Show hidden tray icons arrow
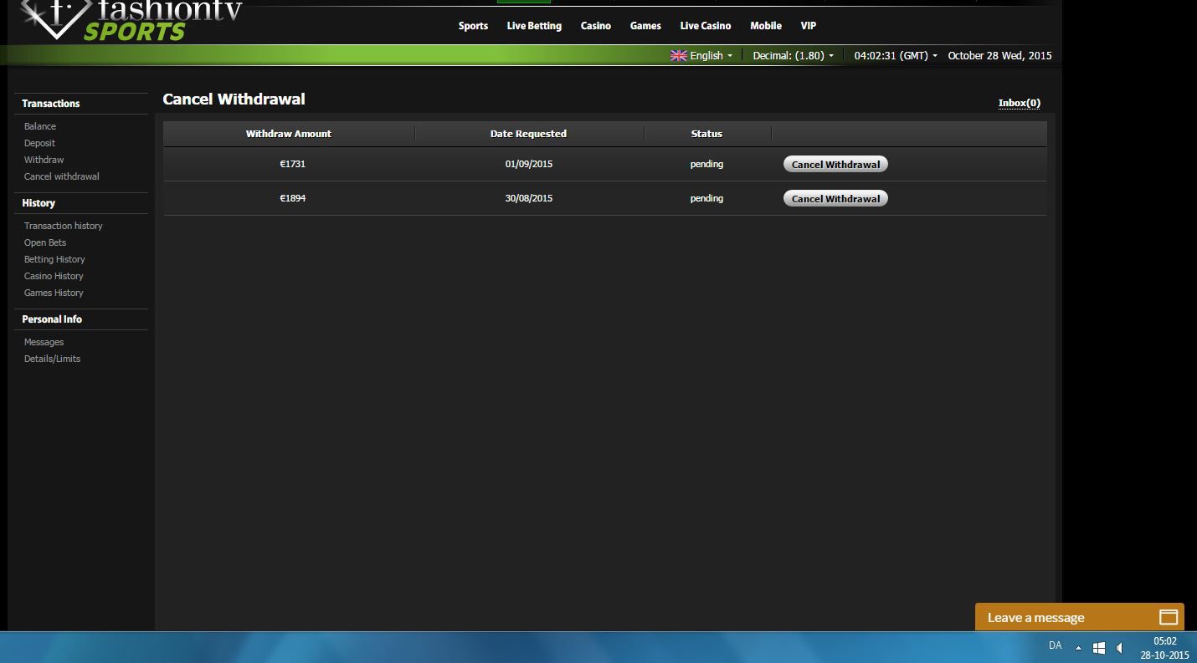 click(1078, 648)
